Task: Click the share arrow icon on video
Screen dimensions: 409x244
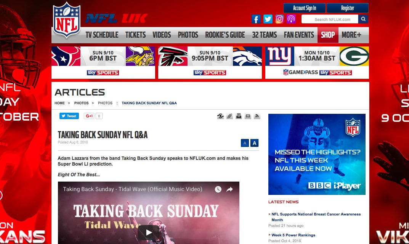Action: (229, 189)
